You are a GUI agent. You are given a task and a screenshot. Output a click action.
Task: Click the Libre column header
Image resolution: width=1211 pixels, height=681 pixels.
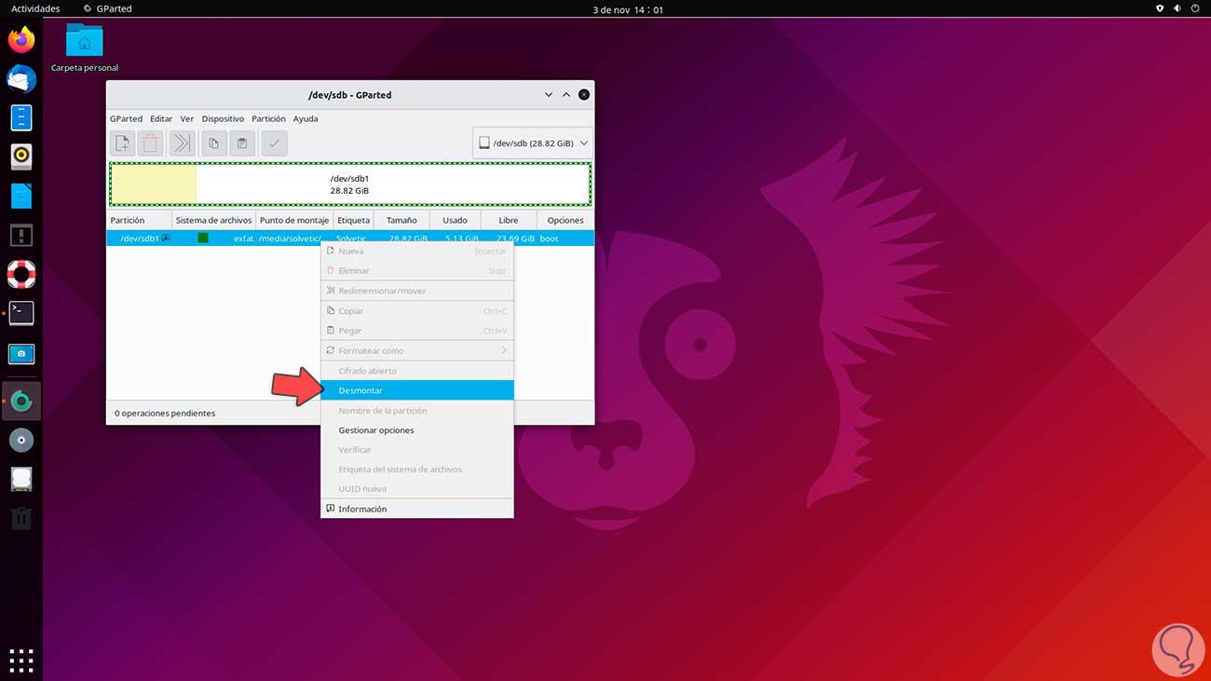coord(509,221)
